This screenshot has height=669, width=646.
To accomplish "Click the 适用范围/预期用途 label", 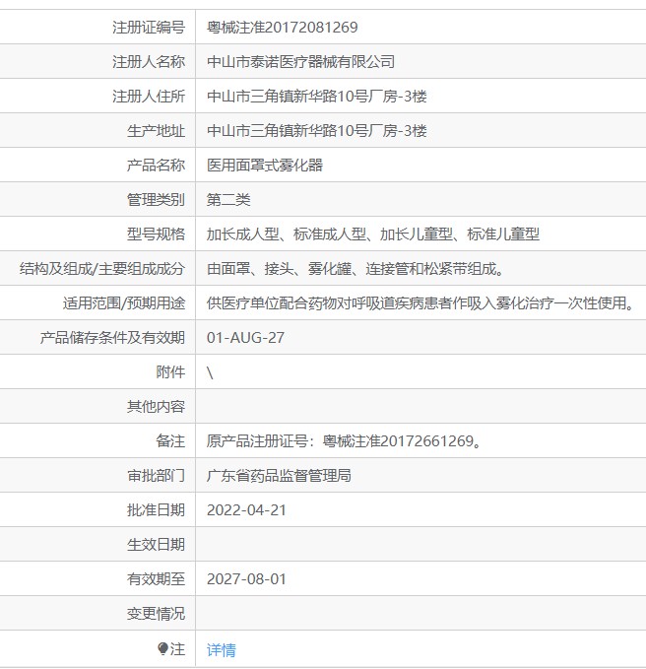I will [x=124, y=303].
